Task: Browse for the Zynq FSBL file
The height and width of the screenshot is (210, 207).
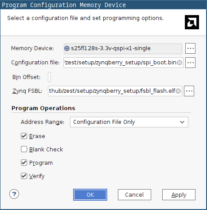Action: [189, 91]
